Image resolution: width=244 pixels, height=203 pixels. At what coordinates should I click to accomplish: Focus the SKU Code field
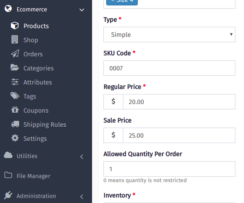click(169, 68)
